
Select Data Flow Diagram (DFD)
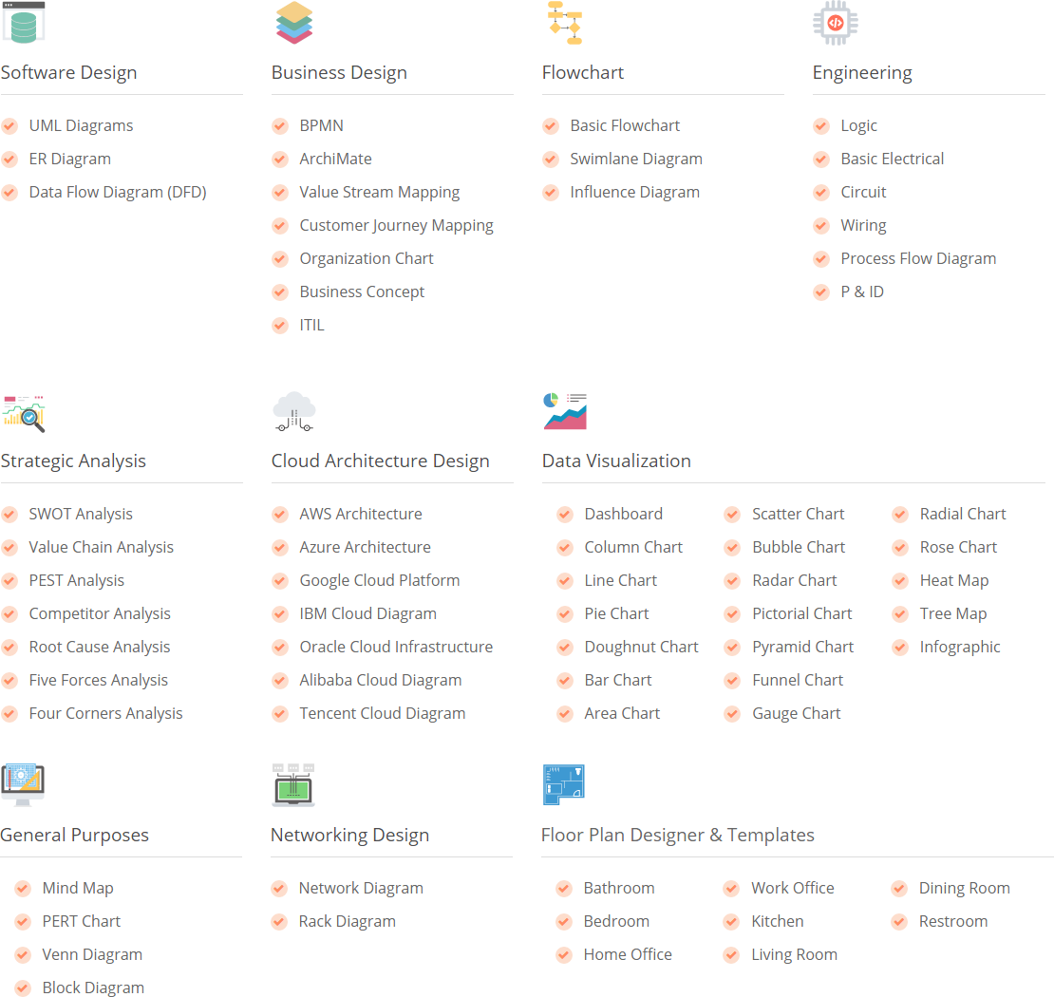click(x=118, y=192)
